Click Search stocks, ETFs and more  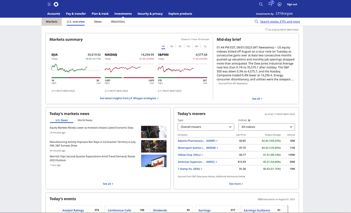coord(280,21)
